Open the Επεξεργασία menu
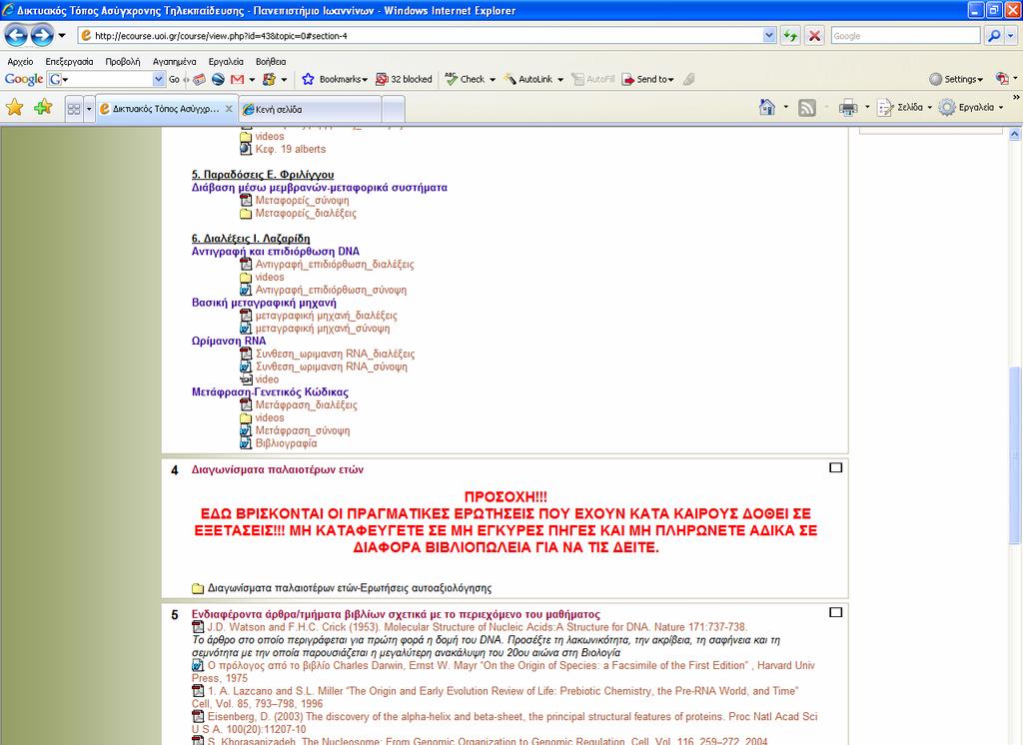The image size is (1023, 745). click(69, 61)
